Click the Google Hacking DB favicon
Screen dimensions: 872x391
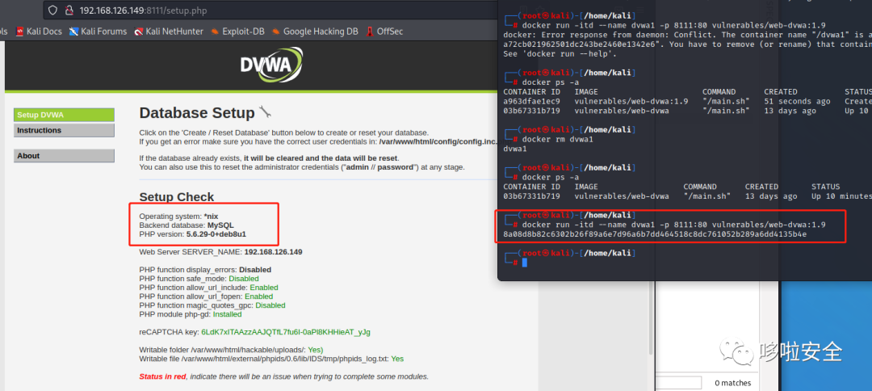tap(276, 32)
